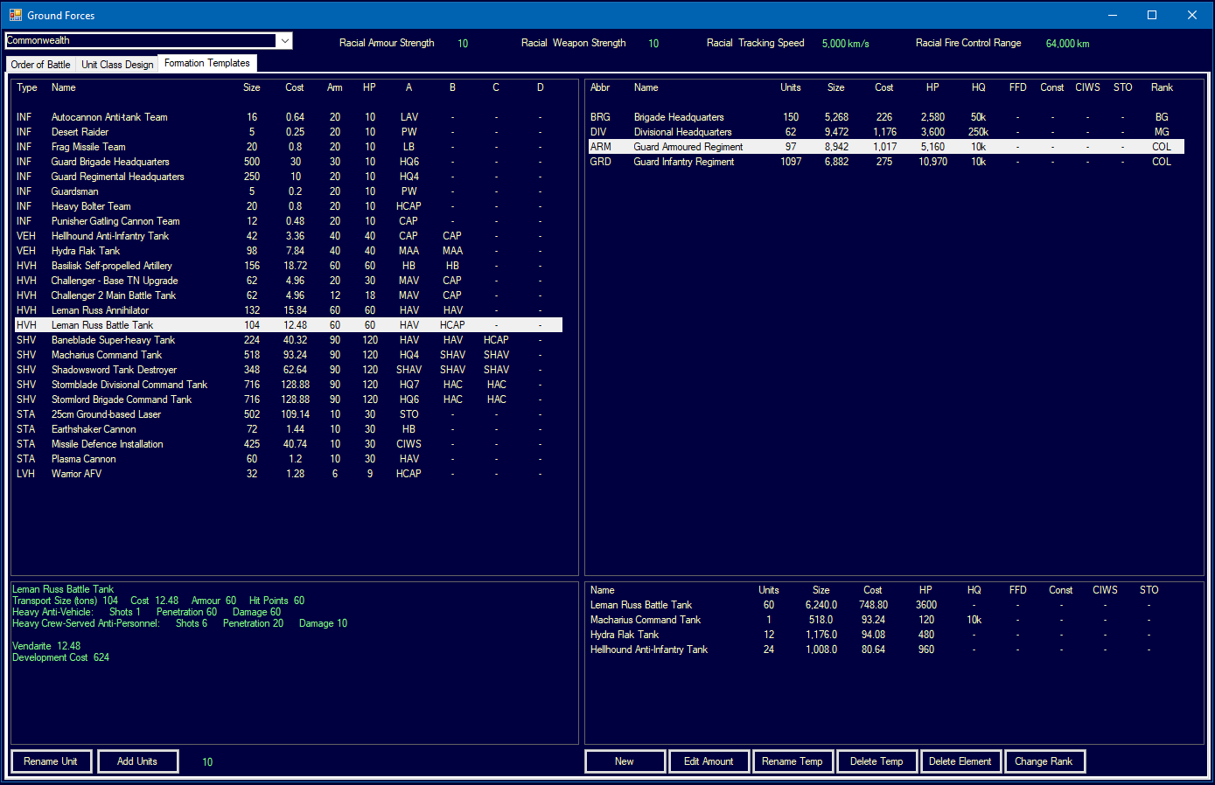Select Autocannon Anti-tank Team row

tap(289, 117)
